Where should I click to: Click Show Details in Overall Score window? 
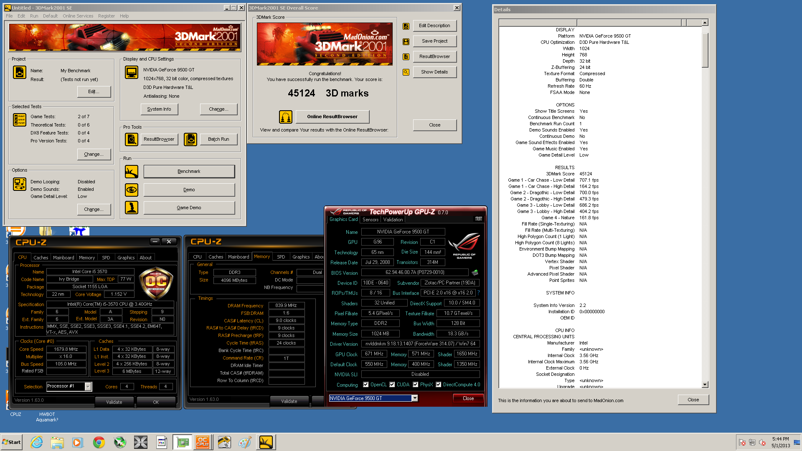[435, 72]
